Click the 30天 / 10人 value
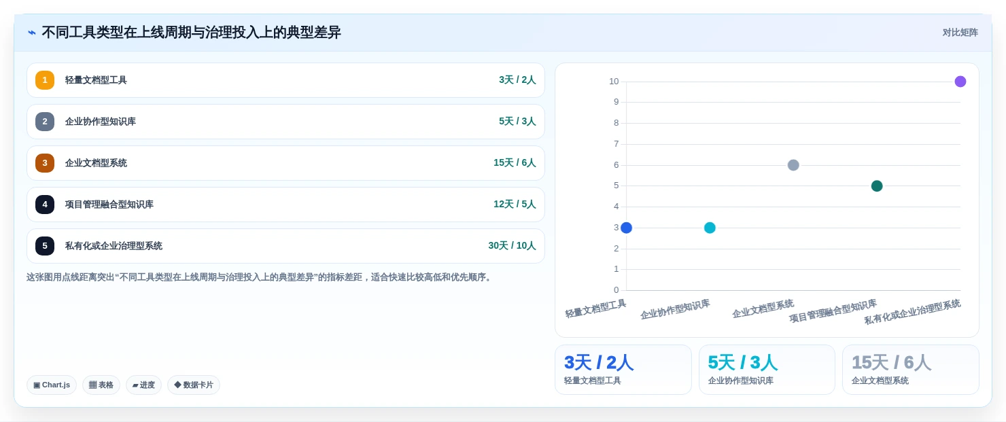Viewport: 1006px width, 422px height. (512, 246)
